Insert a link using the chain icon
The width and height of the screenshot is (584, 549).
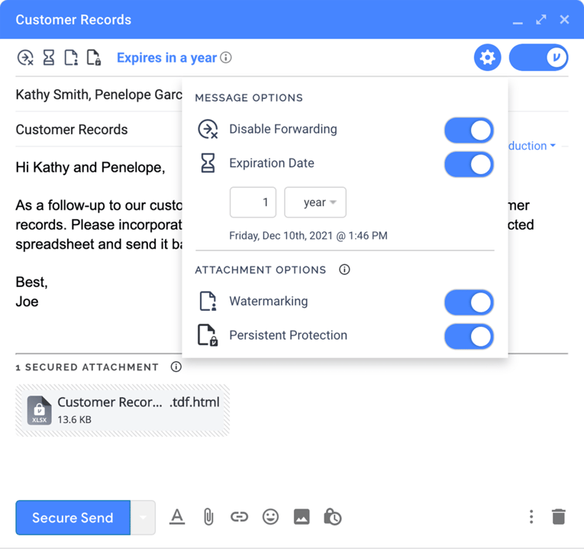[x=239, y=517]
